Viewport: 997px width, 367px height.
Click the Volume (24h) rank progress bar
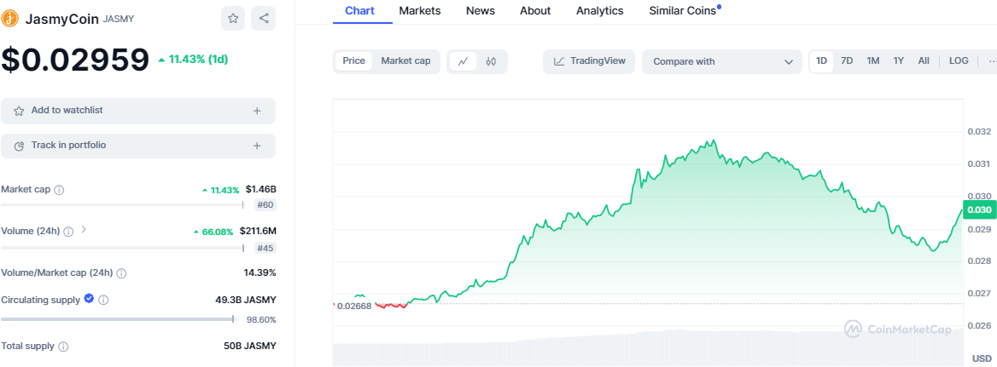point(123,247)
